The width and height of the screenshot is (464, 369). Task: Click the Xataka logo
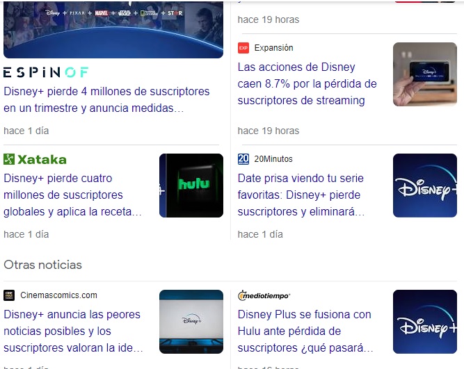35,159
